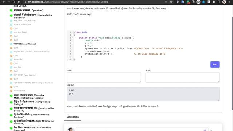233x131 pixels.
Task: Click the Practice Test quiz icon
Action: 11,91
